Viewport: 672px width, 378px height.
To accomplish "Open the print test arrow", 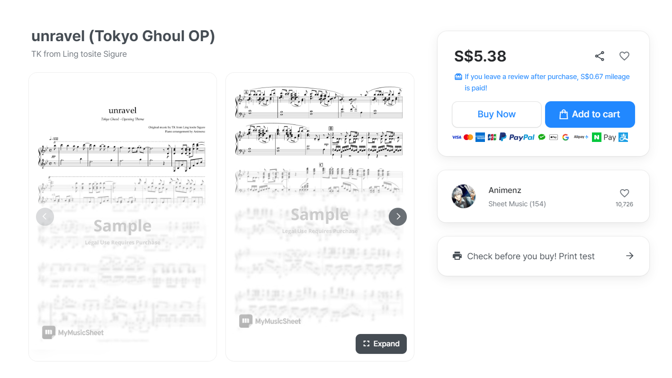I will (629, 255).
